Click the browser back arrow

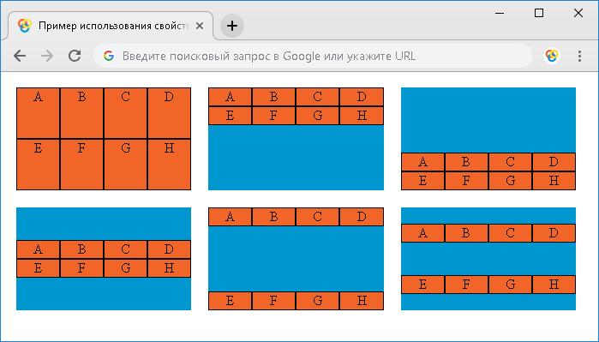click(20, 56)
